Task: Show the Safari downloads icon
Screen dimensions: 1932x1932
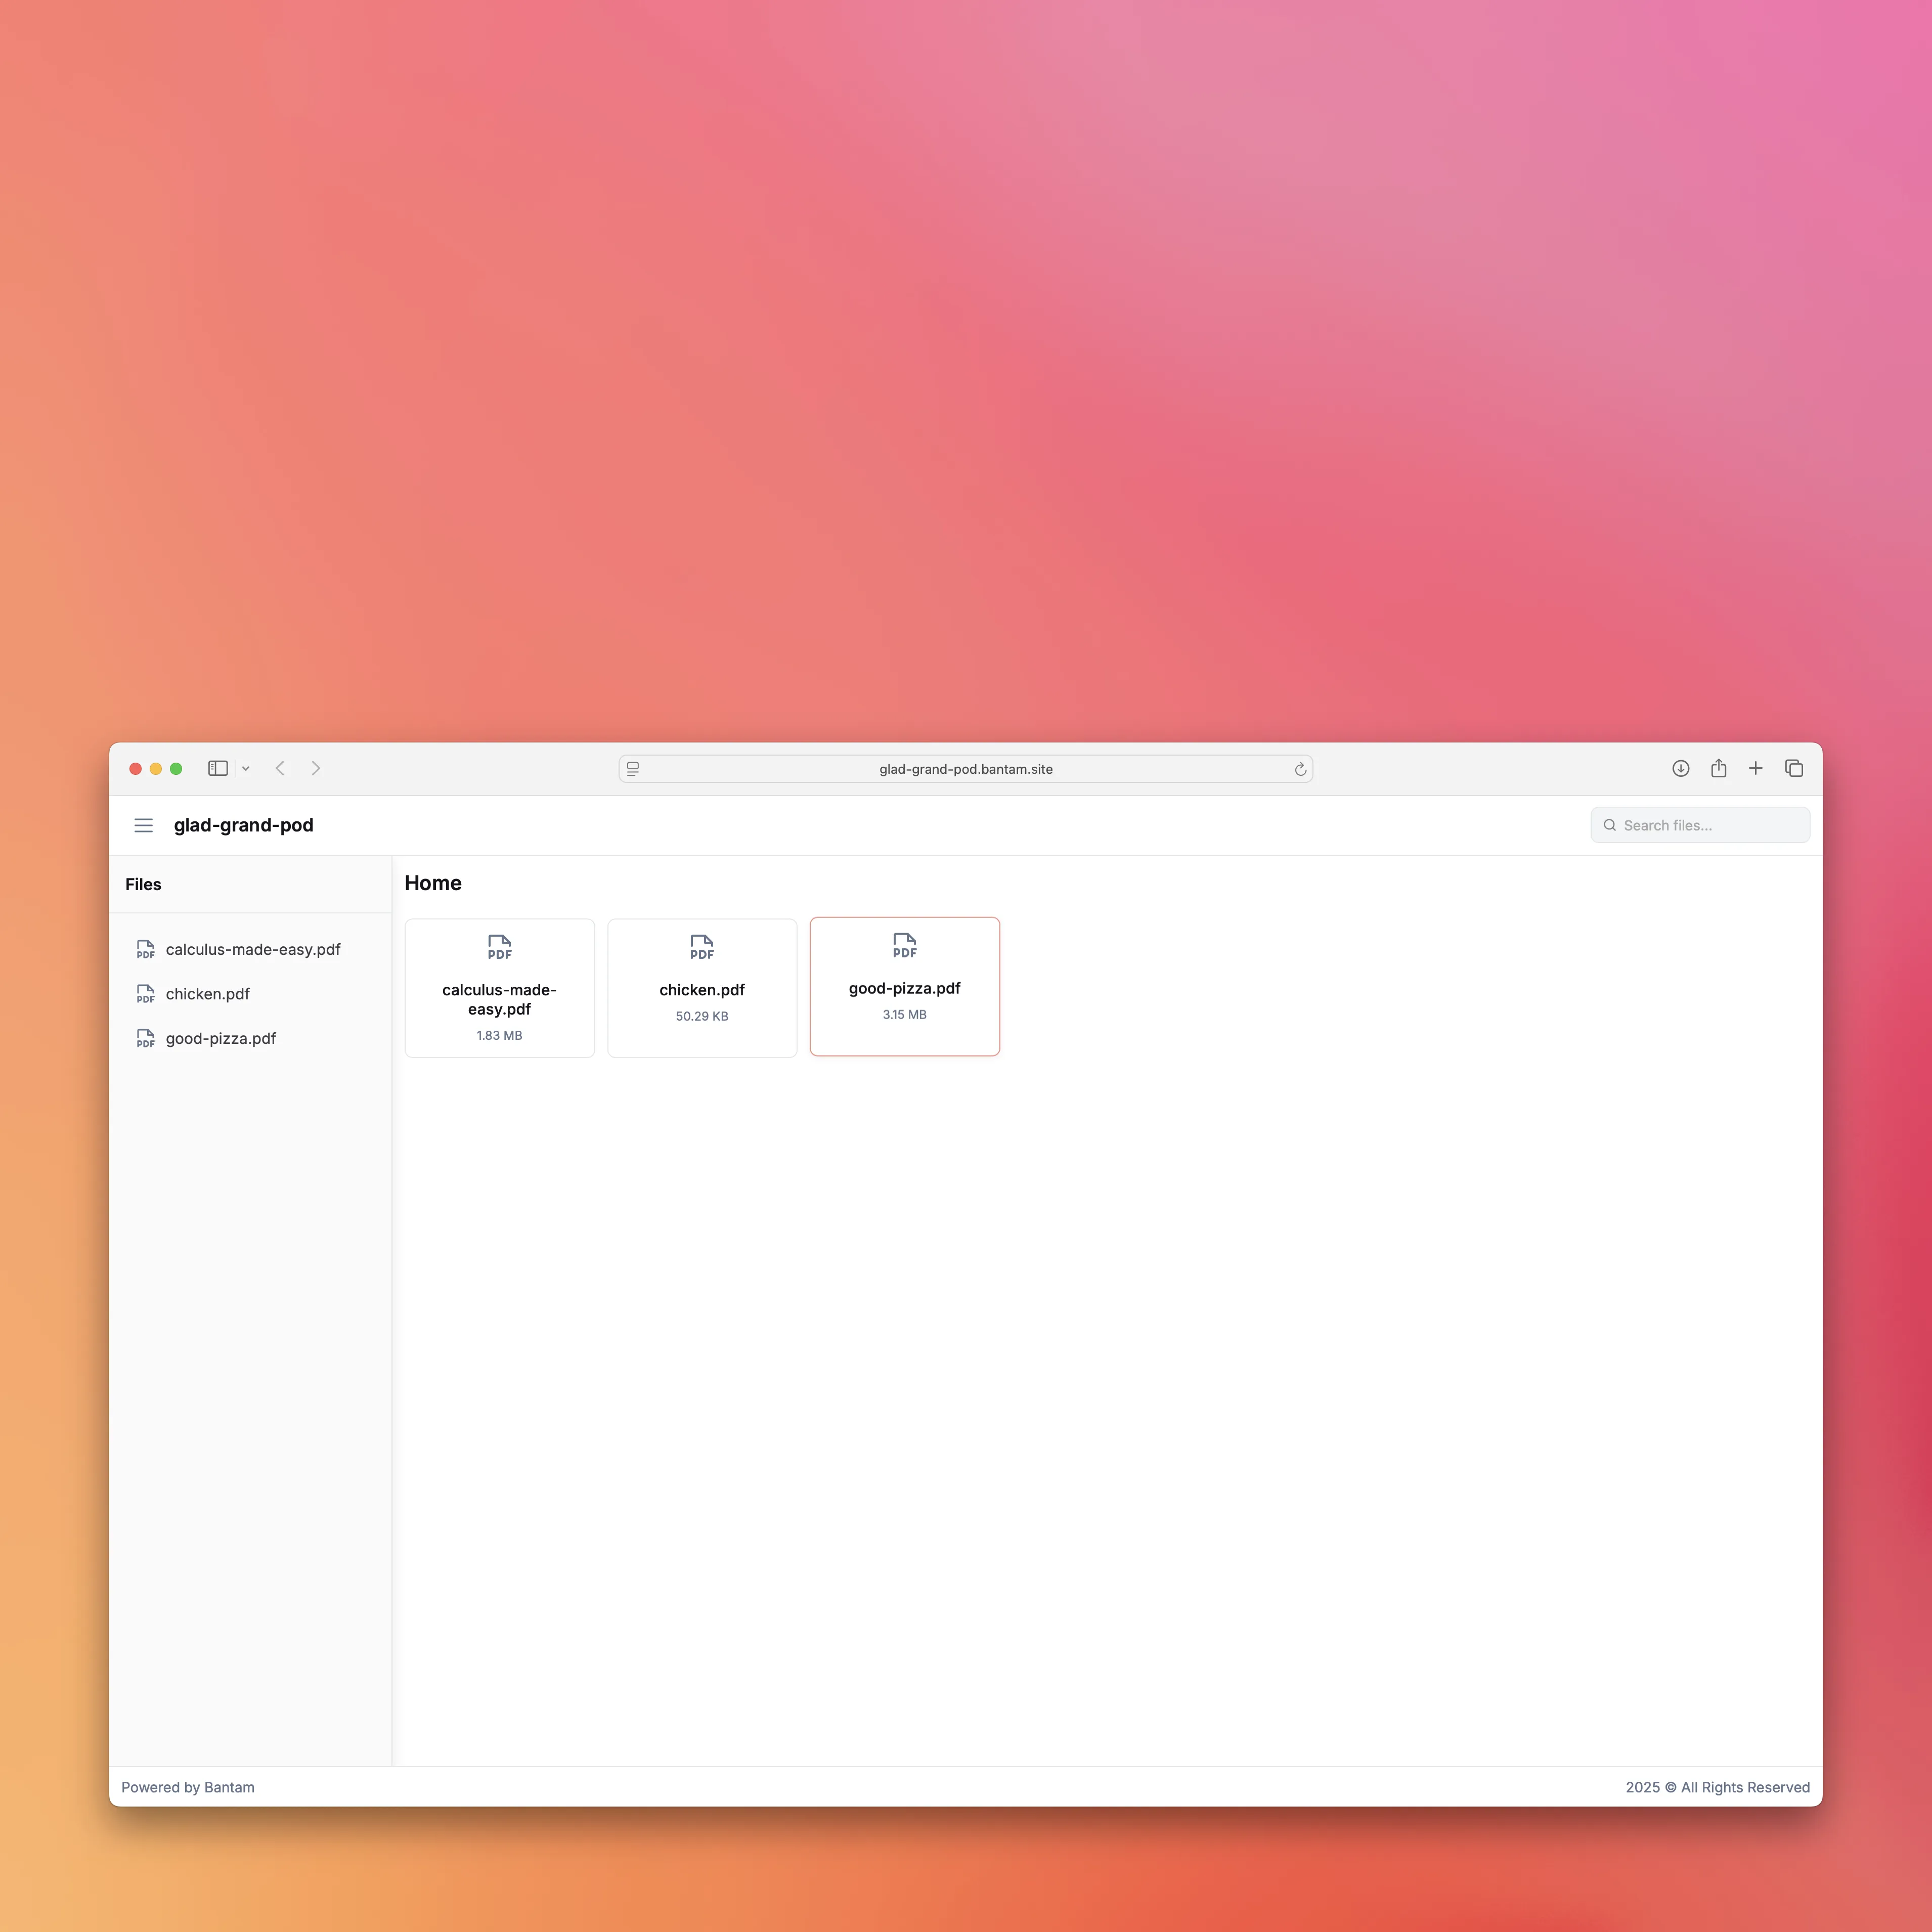Action: pos(1681,768)
